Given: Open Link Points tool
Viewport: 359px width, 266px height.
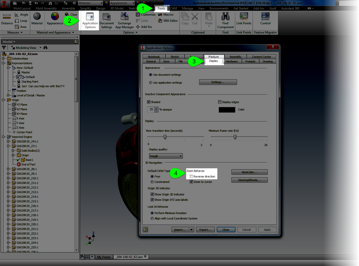Looking at the screenshot, I should (x=244, y=19).
